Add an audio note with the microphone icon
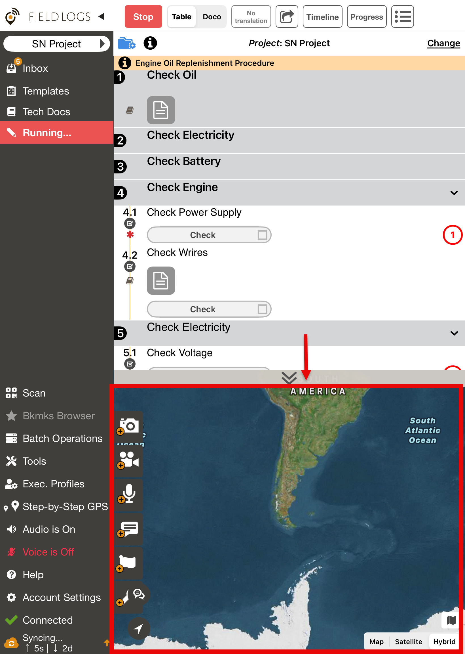Screen dimensions: 465x654 [129, 494]
